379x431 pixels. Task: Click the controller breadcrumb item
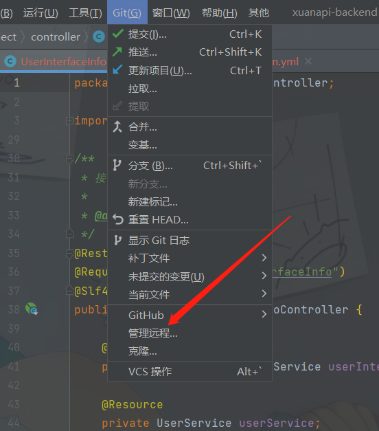tap(56, 37)
